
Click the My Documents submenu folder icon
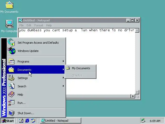68,68
